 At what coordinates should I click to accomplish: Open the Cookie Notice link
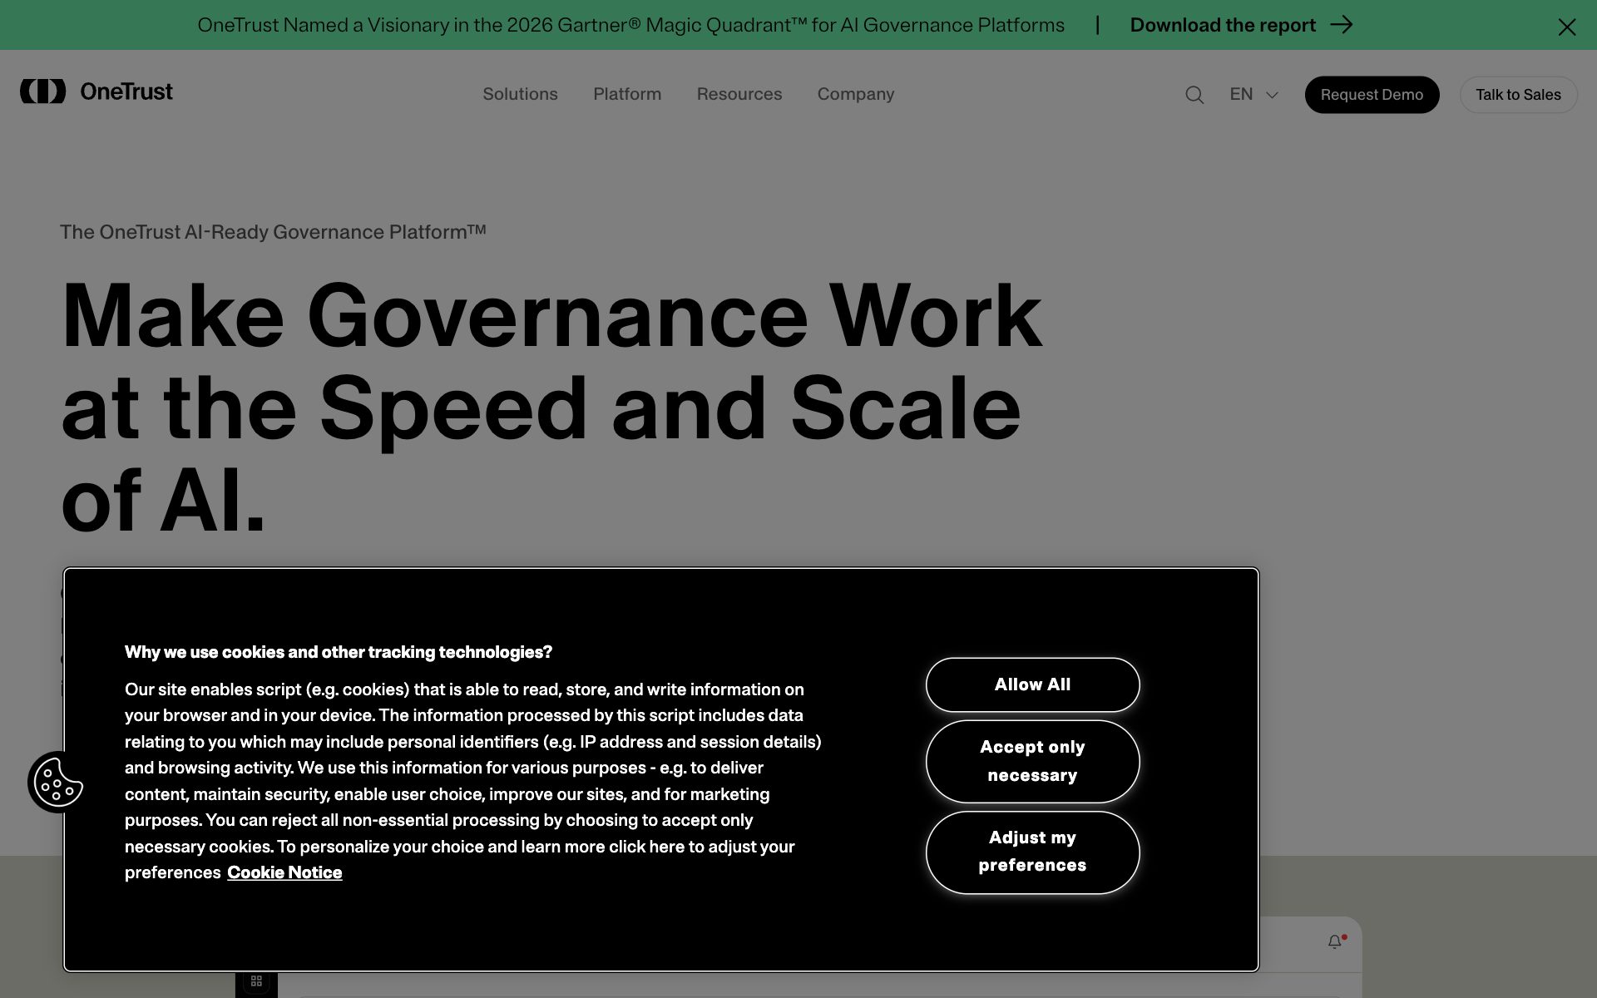[284, 872]
